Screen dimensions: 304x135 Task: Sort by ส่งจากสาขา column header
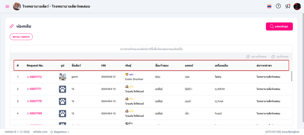(x=264, y=66)
